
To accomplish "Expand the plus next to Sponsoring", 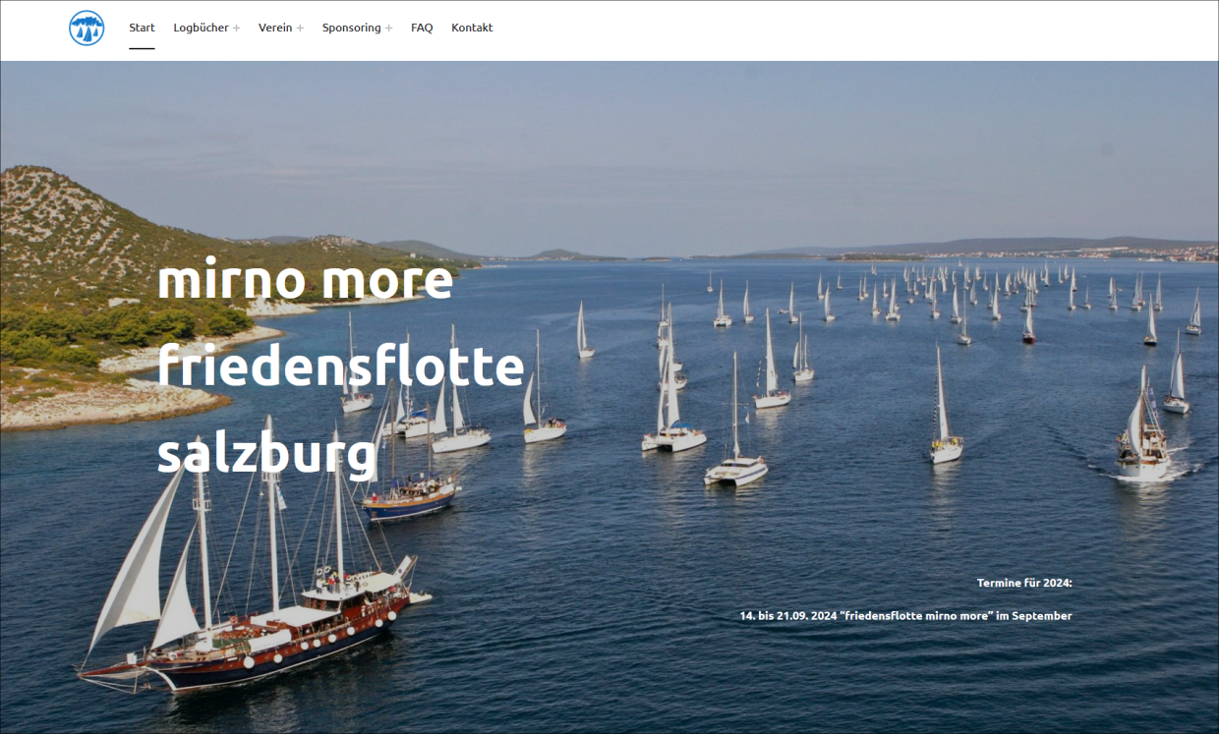I will (x=388, y=28).
